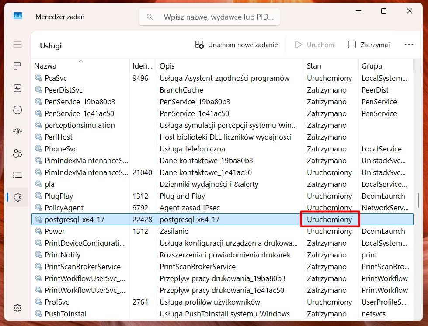428x326 pixels.
Task: Click the gear icon of perceptionsimulation row
Action: [x=38, y=125]
